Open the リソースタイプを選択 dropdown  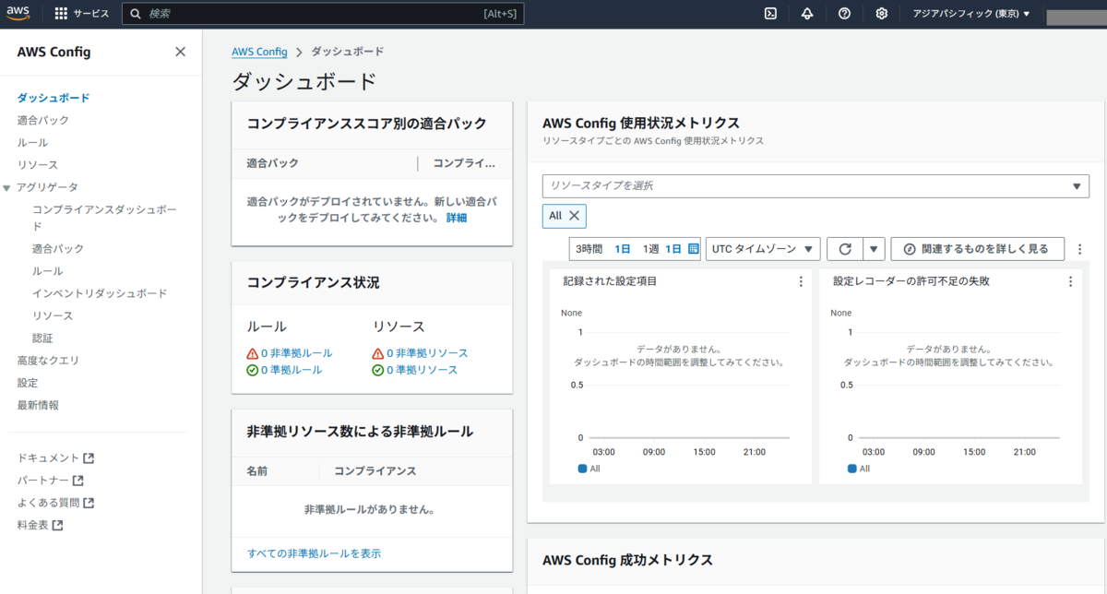[815, 185]
